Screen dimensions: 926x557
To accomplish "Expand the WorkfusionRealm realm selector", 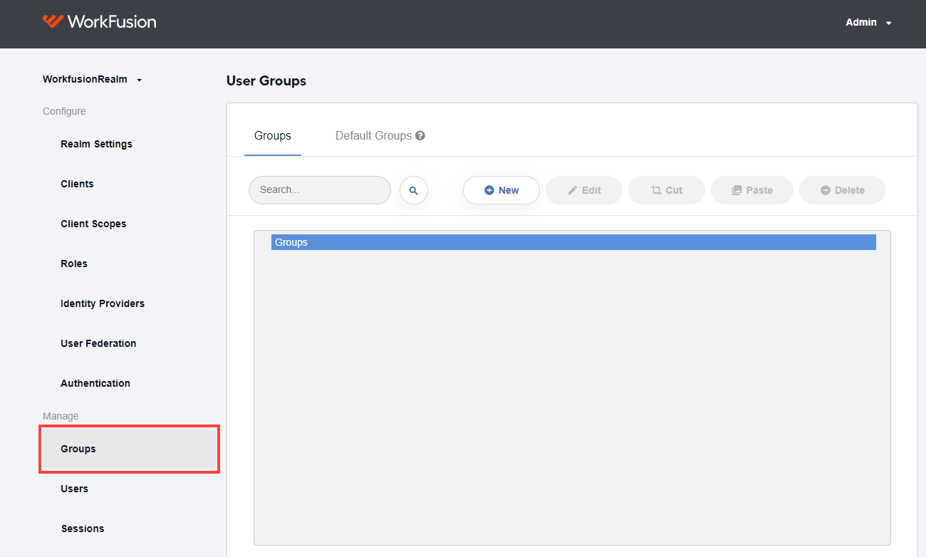I will (x=93, y=79).
